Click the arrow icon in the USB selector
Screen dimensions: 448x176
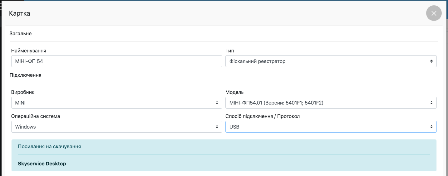(x=431, y=127)
